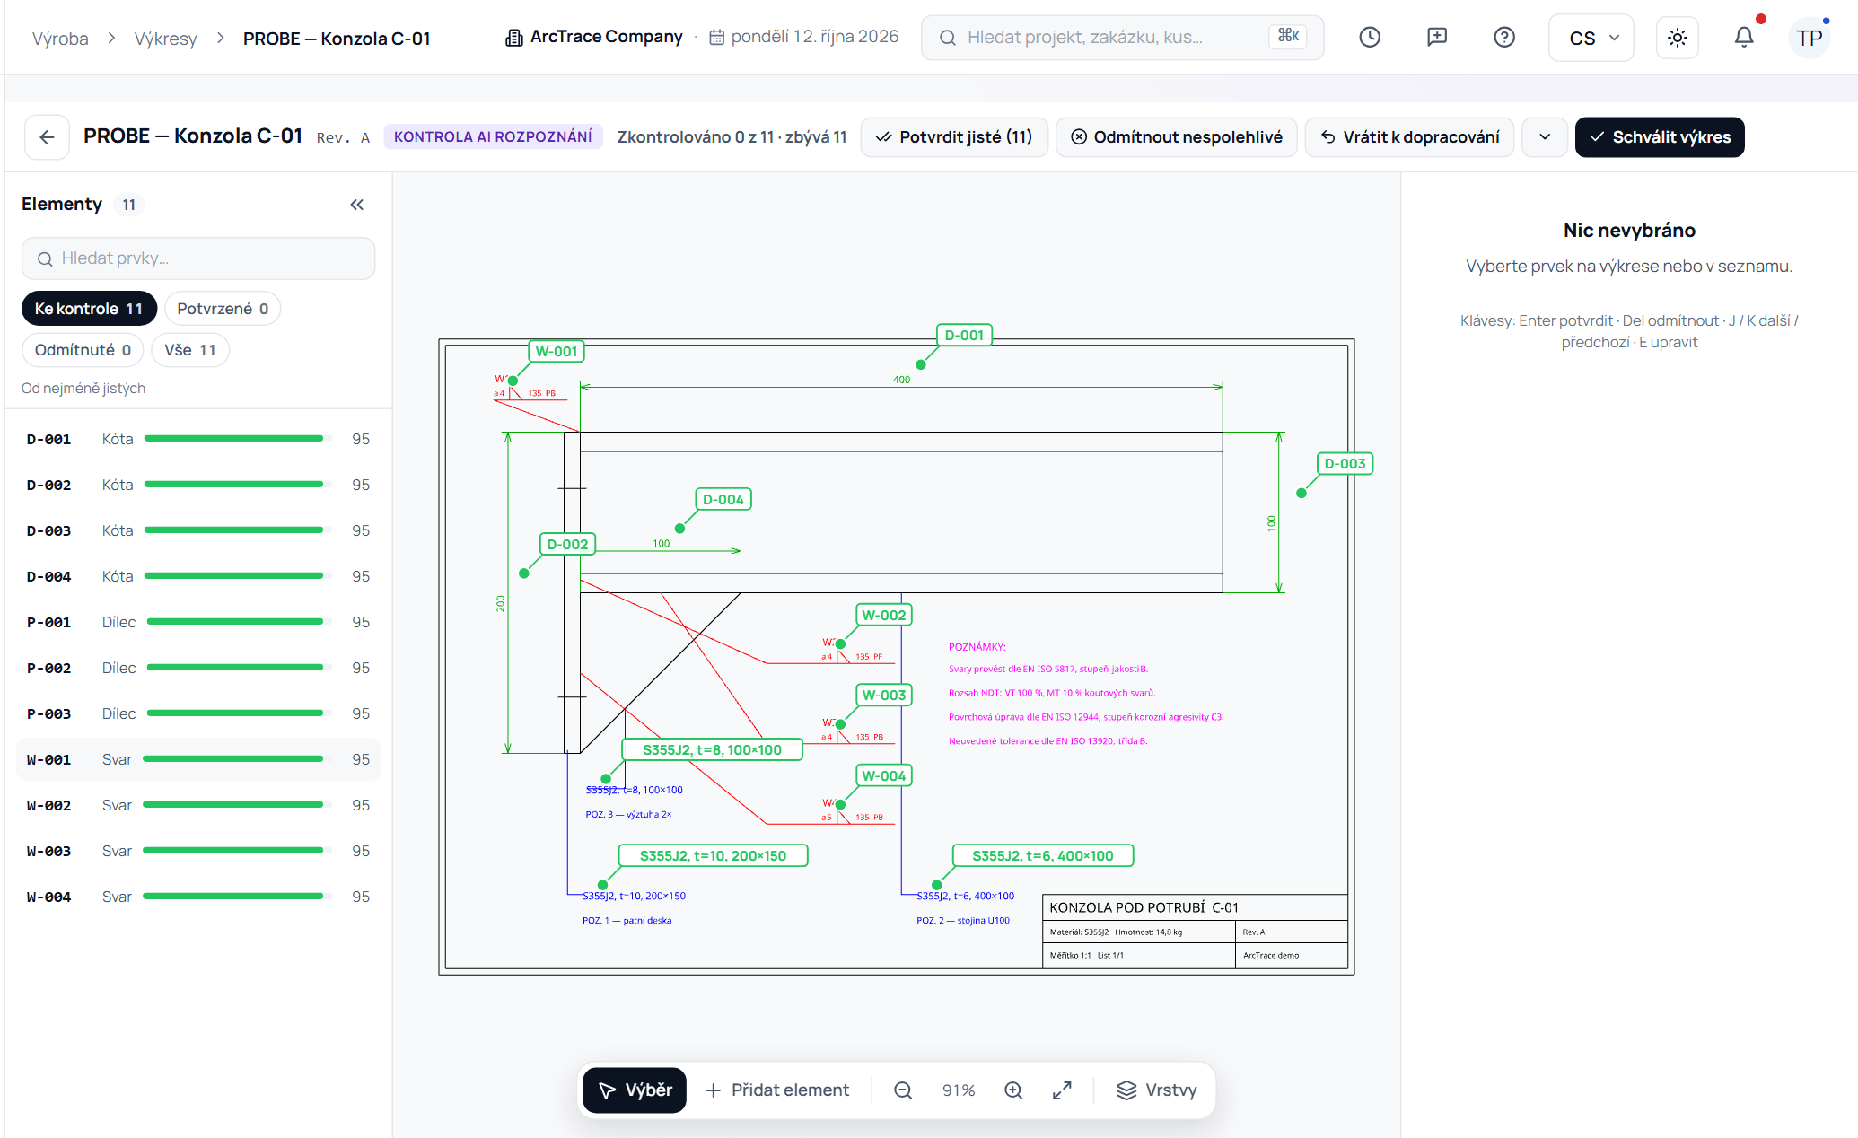Switch to the Ke kontrole filter
Image resolution: width=1858 pixels, height=1138 pixels.
89,309
